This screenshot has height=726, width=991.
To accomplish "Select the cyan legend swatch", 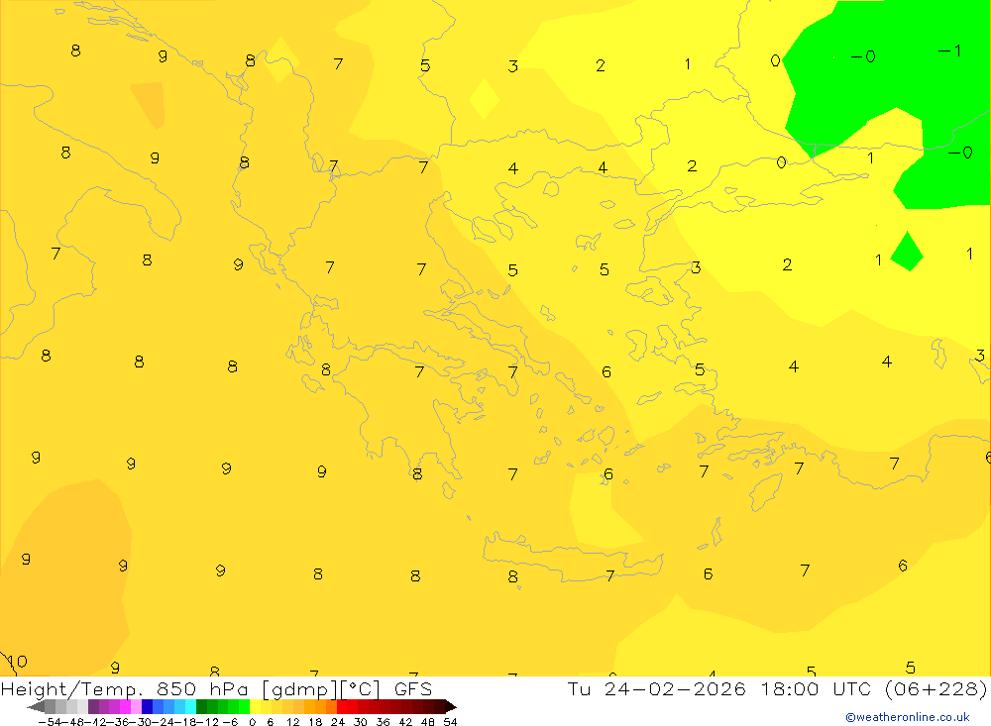I will pyautogui.click(x=190, y=707).
